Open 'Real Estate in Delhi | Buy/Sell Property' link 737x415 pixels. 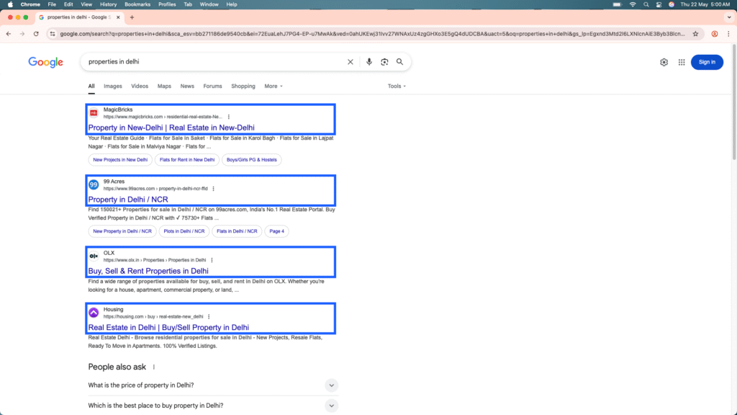click(168, 328)
